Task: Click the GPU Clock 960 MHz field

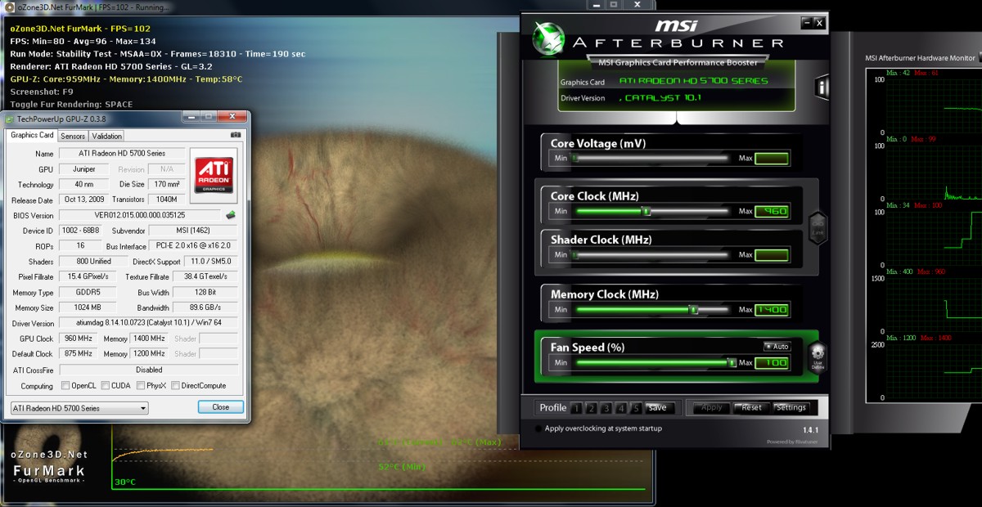Action: [x=79, y=339]
